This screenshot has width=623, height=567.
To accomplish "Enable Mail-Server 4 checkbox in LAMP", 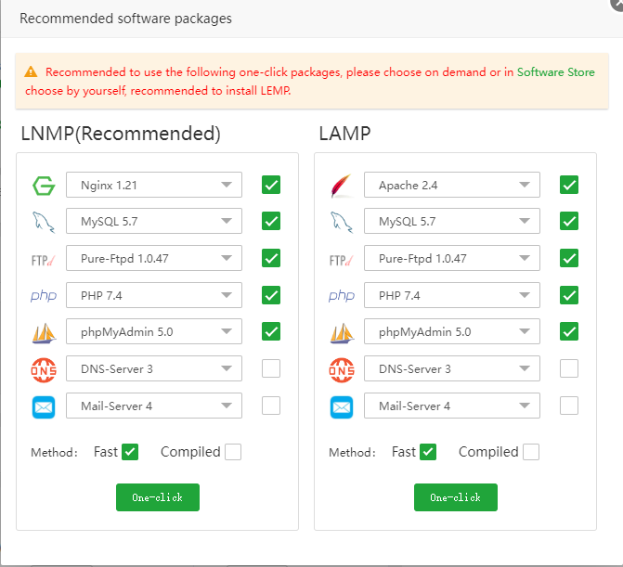I will pos(569,406).
